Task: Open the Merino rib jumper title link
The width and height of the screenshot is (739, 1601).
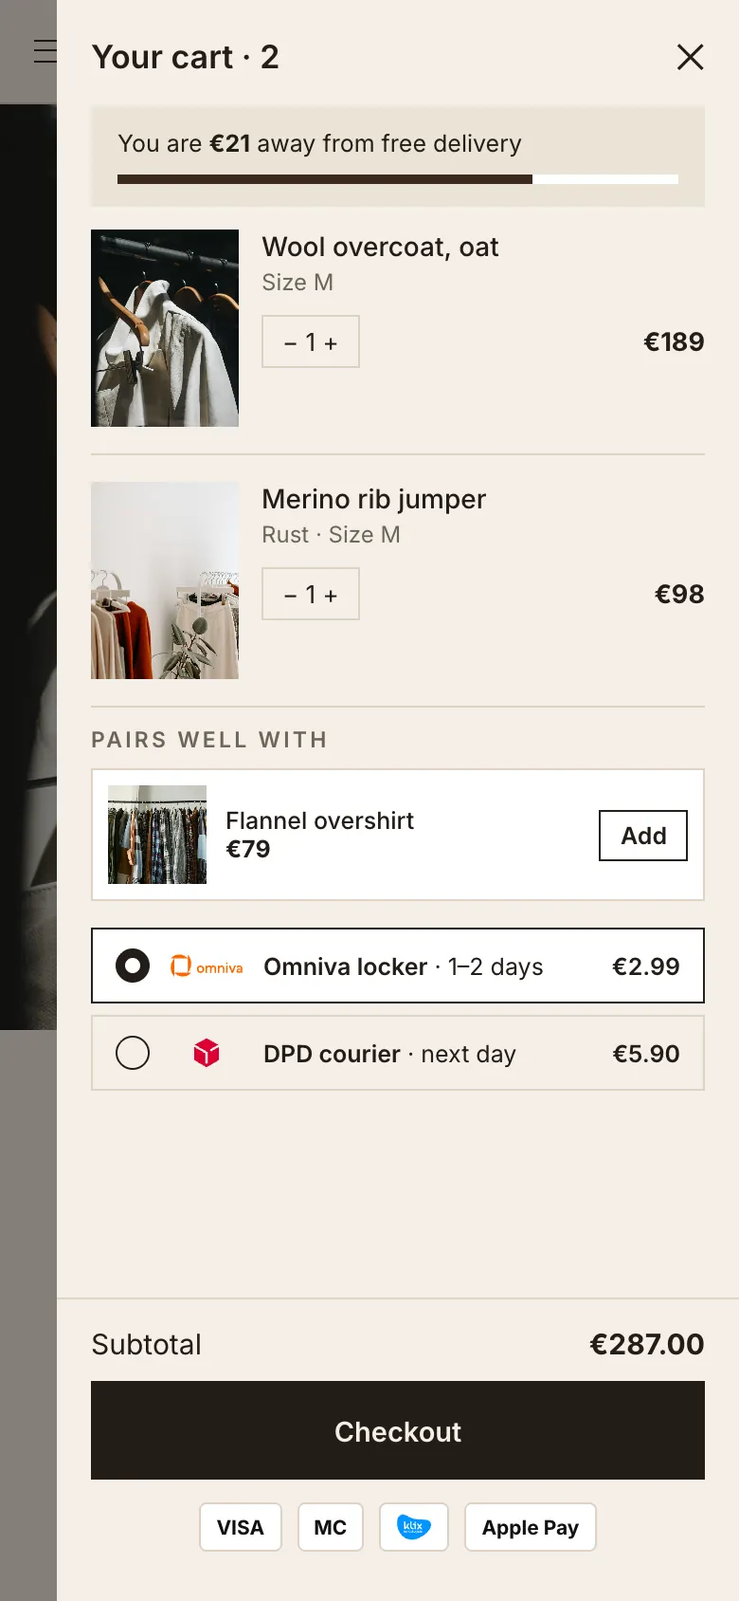Action: point(374,499)
